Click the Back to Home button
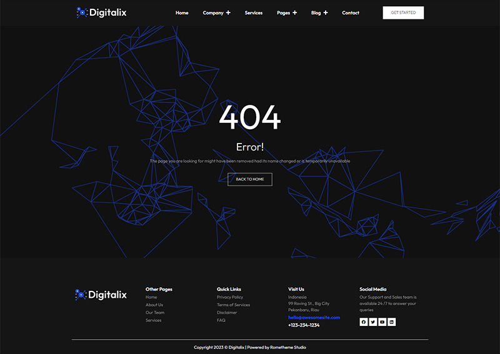Viewport: 500px width, 354px height. click(250, 179)
